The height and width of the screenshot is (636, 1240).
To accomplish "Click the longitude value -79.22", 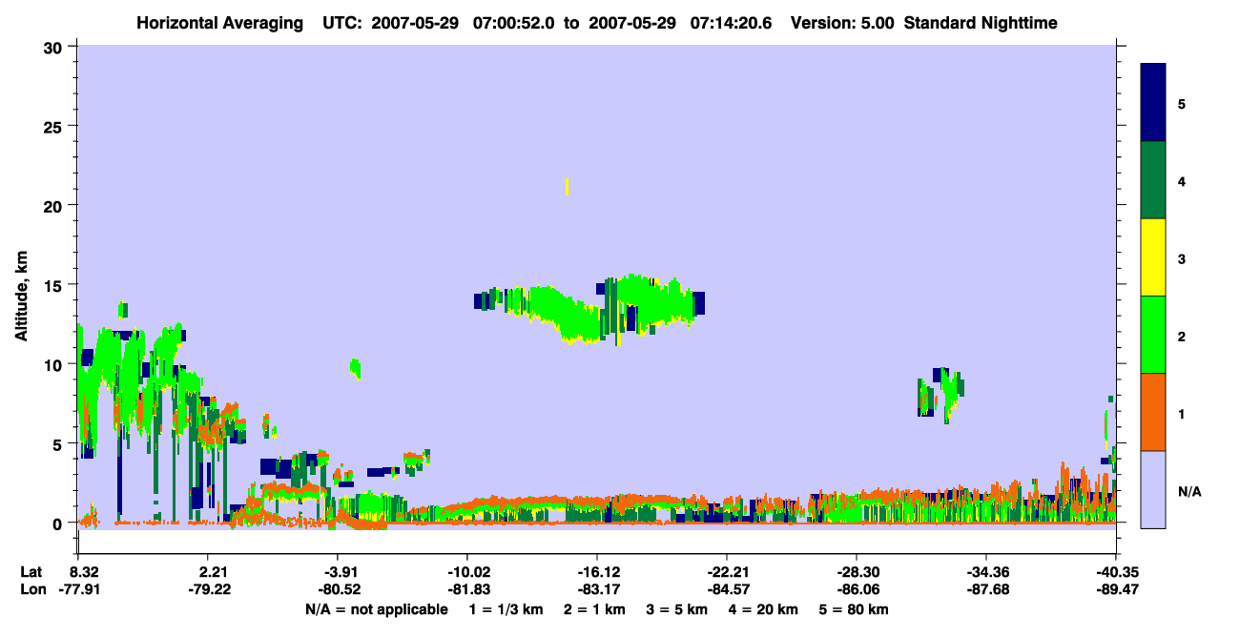I will point(210,589).
